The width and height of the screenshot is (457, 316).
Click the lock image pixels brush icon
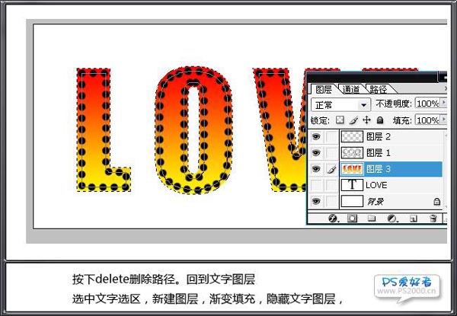click(353, 120)
